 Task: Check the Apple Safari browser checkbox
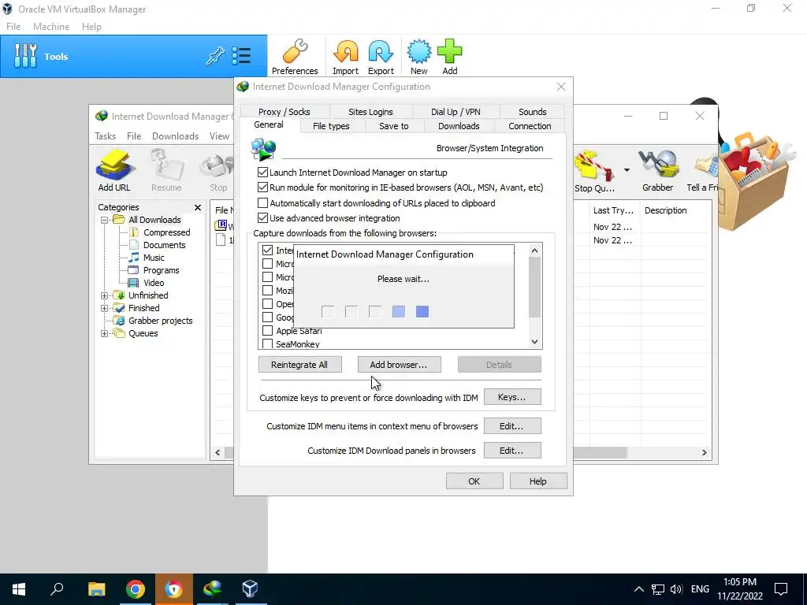click(267, 331)
